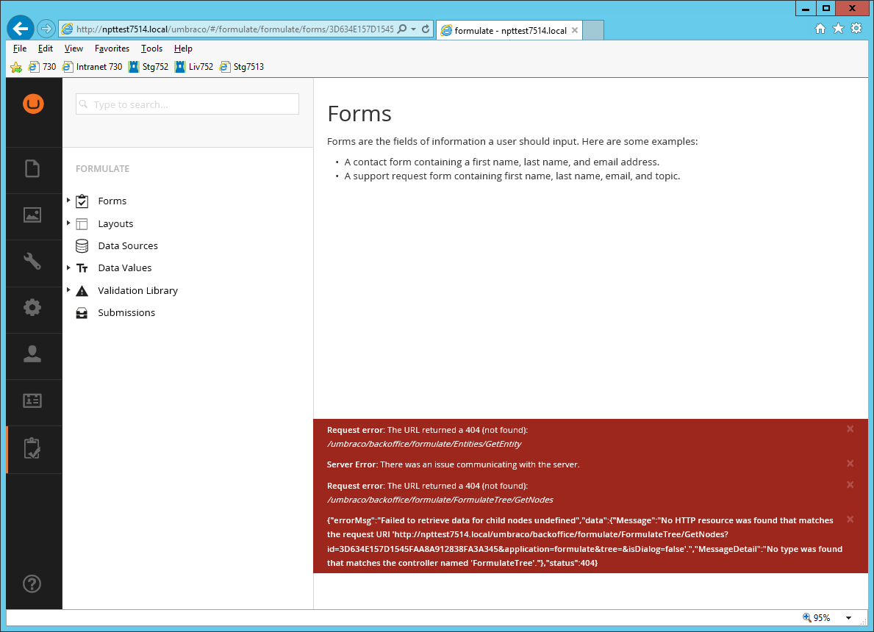Select the Validation Library tree item label

pyautogui.click(x=137, y=290)
